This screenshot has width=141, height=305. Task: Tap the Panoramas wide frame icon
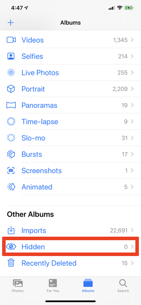(11, 105)
